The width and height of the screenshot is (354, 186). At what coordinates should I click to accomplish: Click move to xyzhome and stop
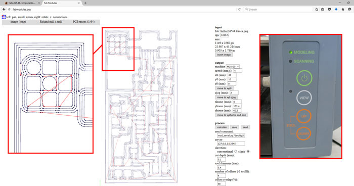click(x=232, y=115)
